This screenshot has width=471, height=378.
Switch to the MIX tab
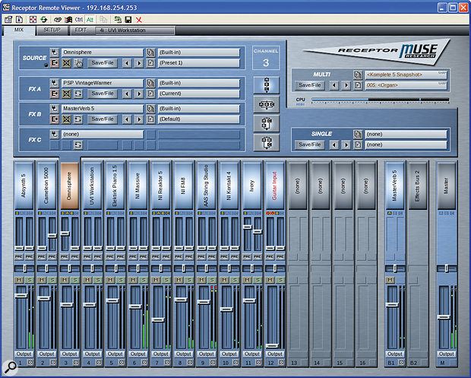pyautogui.click(x=19, y=30)
